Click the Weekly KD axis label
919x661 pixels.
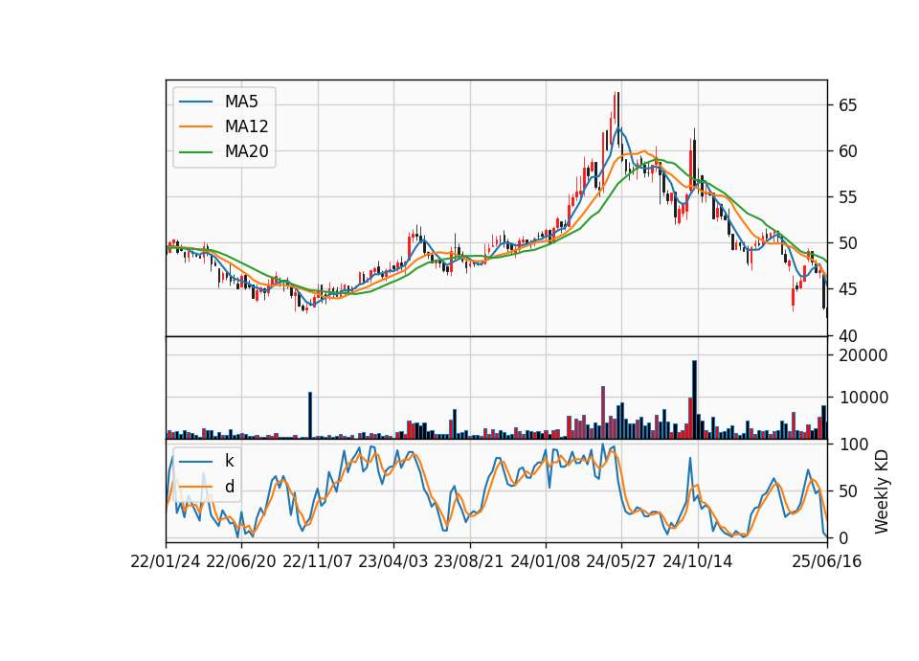click(882, 491)
